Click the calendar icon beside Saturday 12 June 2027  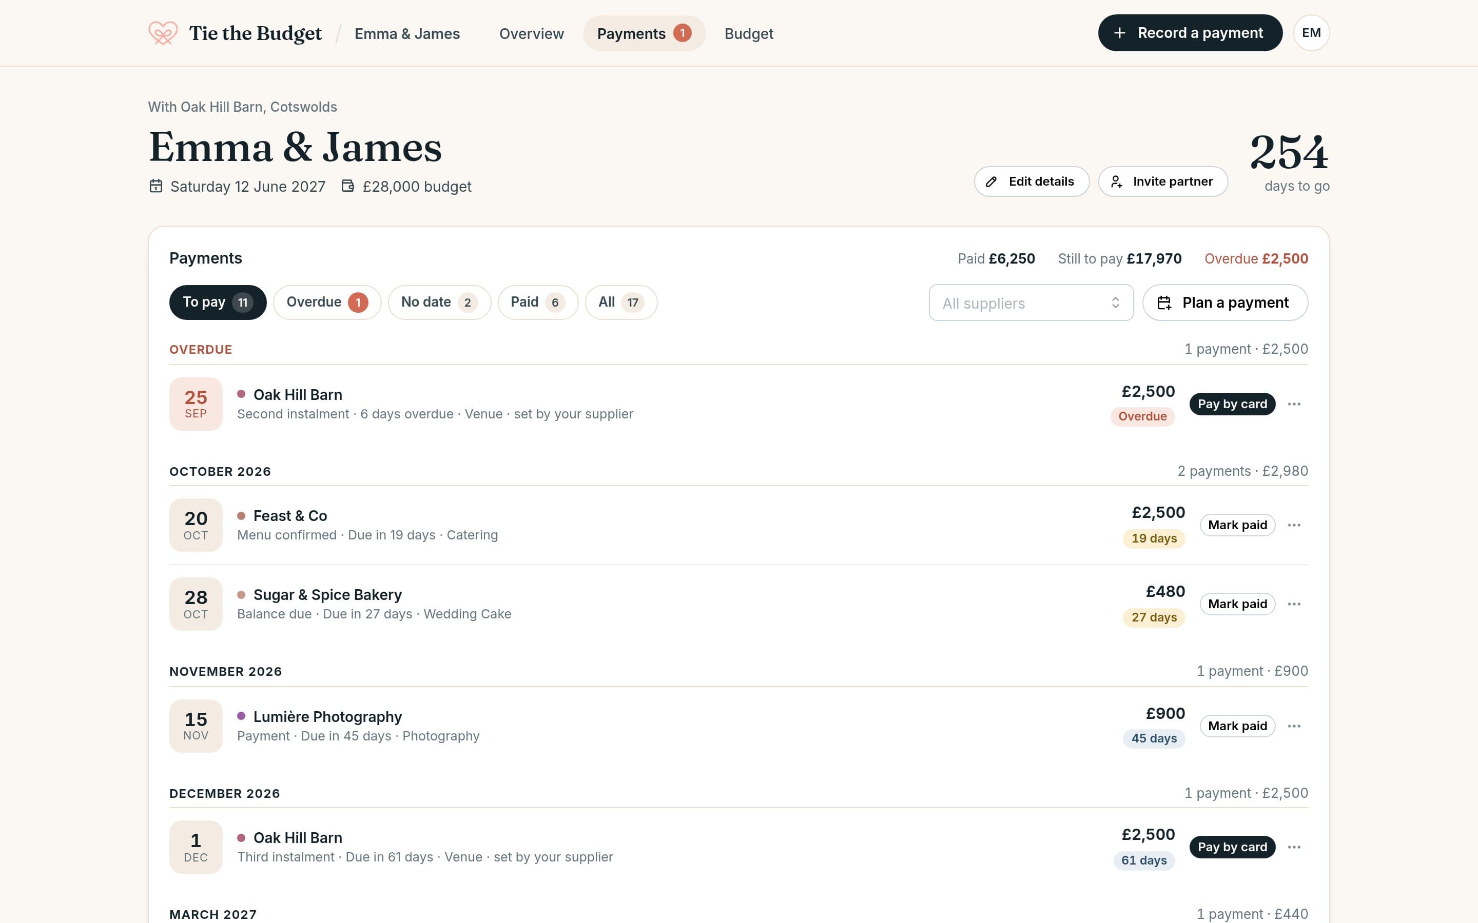155,186
